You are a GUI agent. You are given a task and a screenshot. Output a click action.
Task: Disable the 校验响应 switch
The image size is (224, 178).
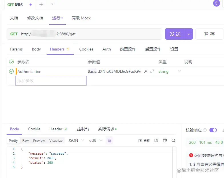point(213,130)
